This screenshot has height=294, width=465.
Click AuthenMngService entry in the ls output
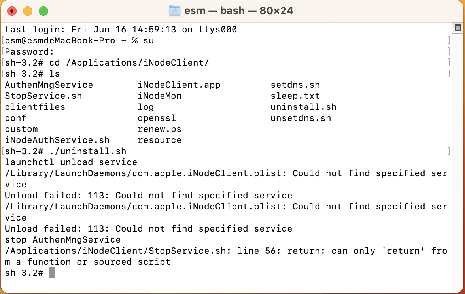click(49, 85)
